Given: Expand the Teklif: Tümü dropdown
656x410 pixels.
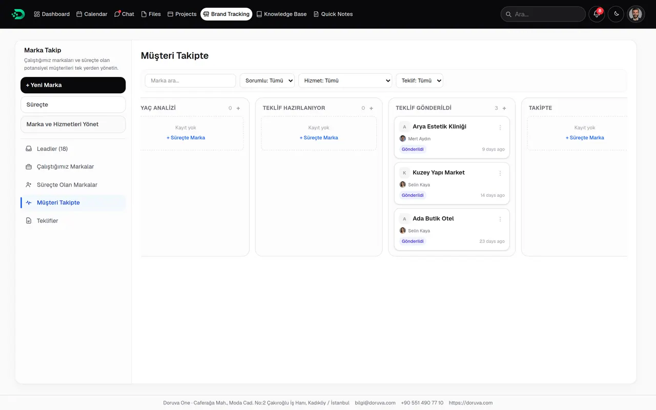Looking at the screenshot, I should point(419,80).
